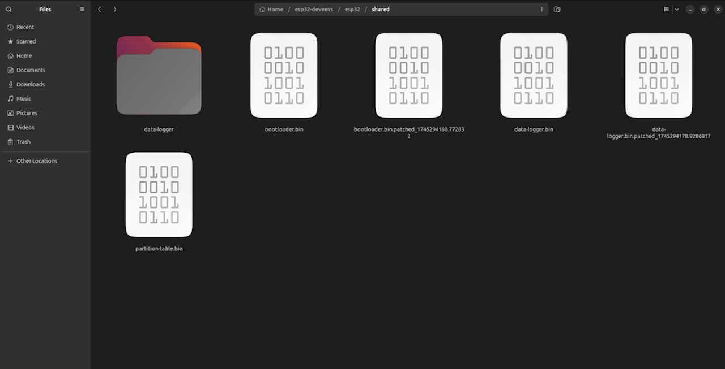Navigate to esp32-devenvs in the path bar

[314, 9]
